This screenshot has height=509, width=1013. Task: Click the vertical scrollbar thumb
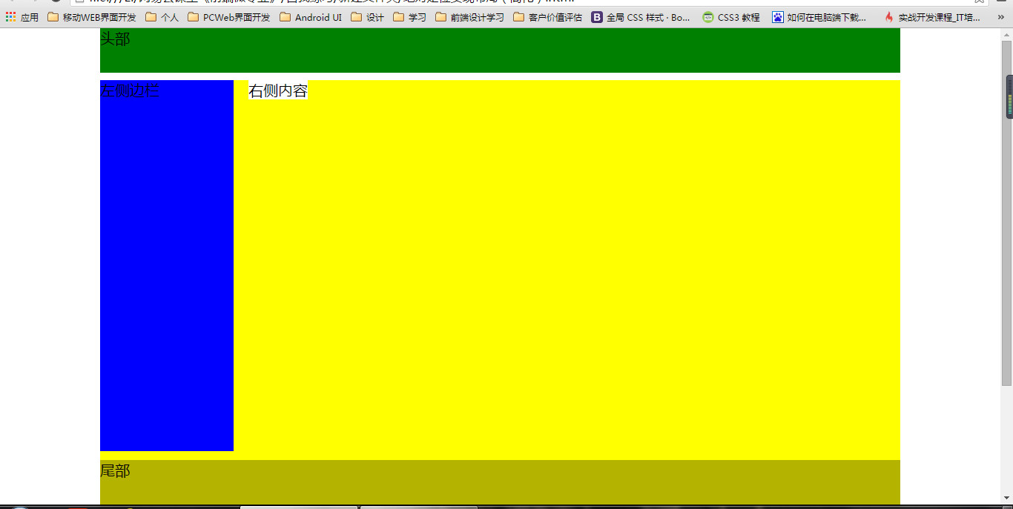(1006, 212)
